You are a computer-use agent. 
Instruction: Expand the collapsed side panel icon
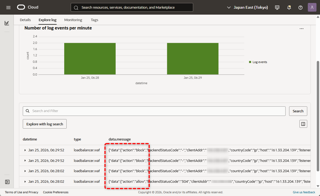click(x=7, y=182)
